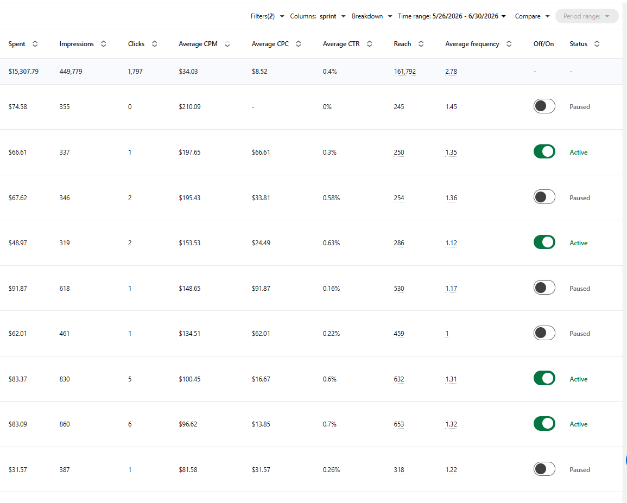
Task: Click the Average frequency header label
Action: (472, 44)
